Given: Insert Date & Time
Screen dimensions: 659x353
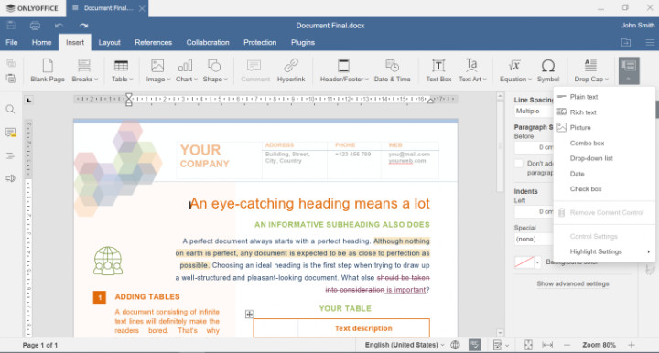Looking at the screenshot, I should (392, 70).
